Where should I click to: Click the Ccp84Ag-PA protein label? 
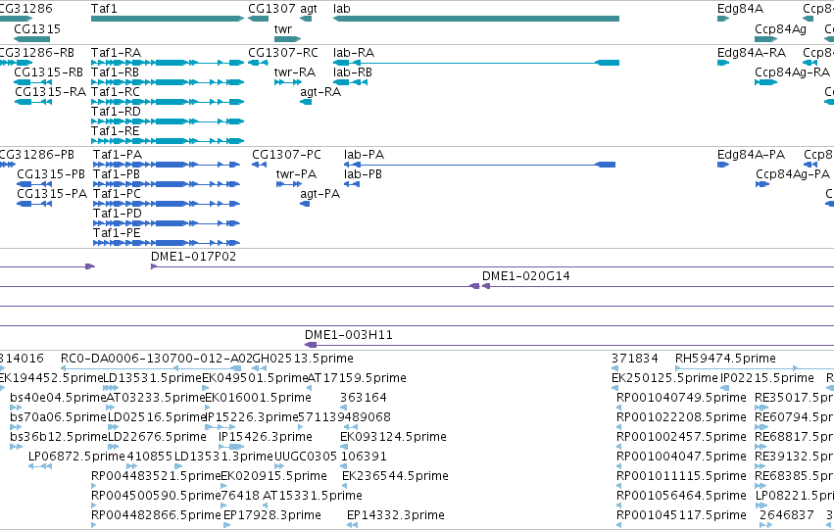(793, 174)
